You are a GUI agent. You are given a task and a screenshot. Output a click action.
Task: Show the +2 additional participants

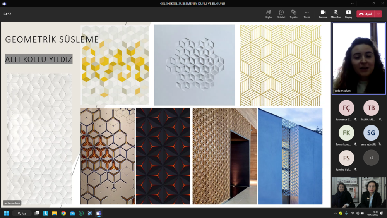(x=371, y=158)
